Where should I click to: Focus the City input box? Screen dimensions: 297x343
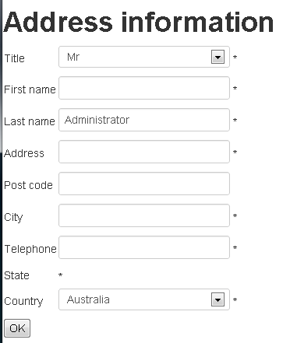pyautogui.click(x=144, y=215)
